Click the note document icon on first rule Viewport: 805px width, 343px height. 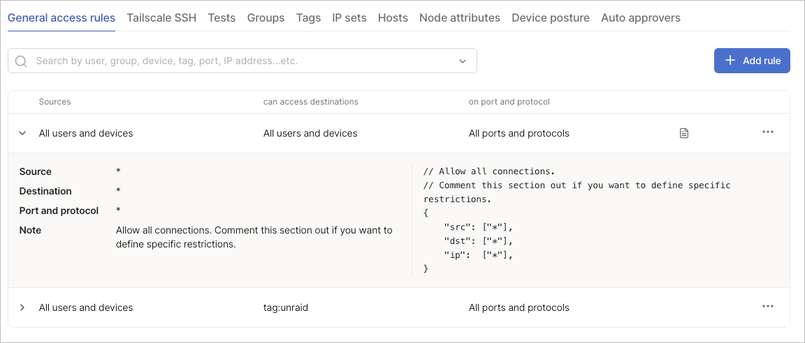tap(683, 133)
